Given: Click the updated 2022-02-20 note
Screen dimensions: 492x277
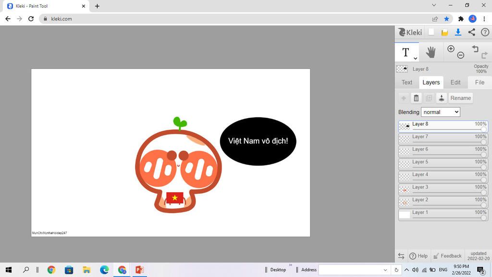Looking at the screenshot, I should click(x=478, y=256).
